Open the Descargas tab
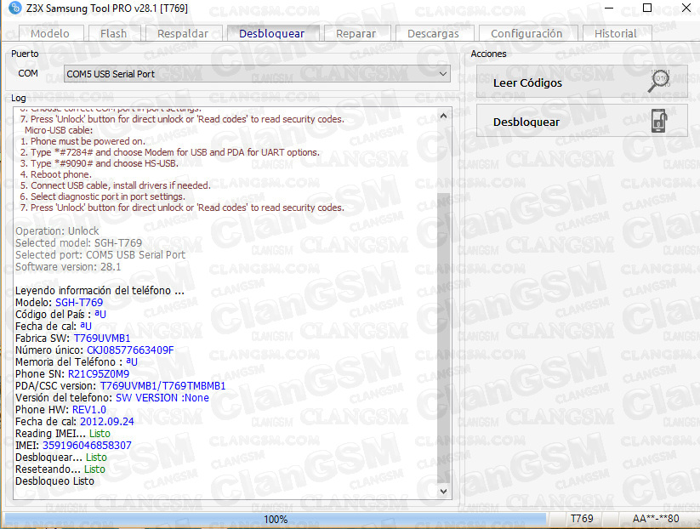700x529 pixels. click(434, 33)
